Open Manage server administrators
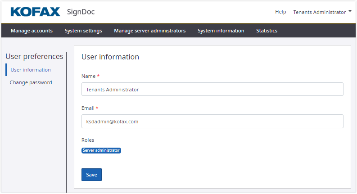Viewport: 357px width, 194px height. pos(149,31)
